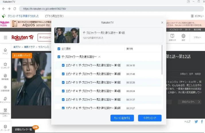Open ヘルプ link
The width and height of the screenshot is (205, 133).
click(188, 122)
